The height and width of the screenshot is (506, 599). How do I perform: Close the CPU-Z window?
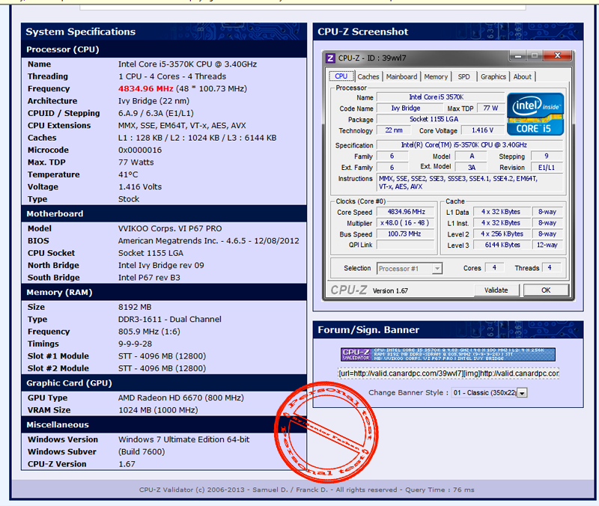pos(557,55)
